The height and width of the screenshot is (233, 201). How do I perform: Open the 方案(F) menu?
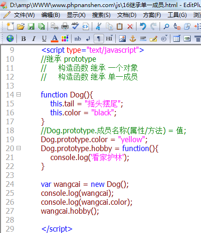pos(152,15)
